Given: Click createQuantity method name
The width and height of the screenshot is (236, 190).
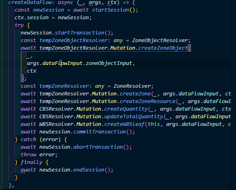Looking at the screenshot, I should (x=126, y=109).
